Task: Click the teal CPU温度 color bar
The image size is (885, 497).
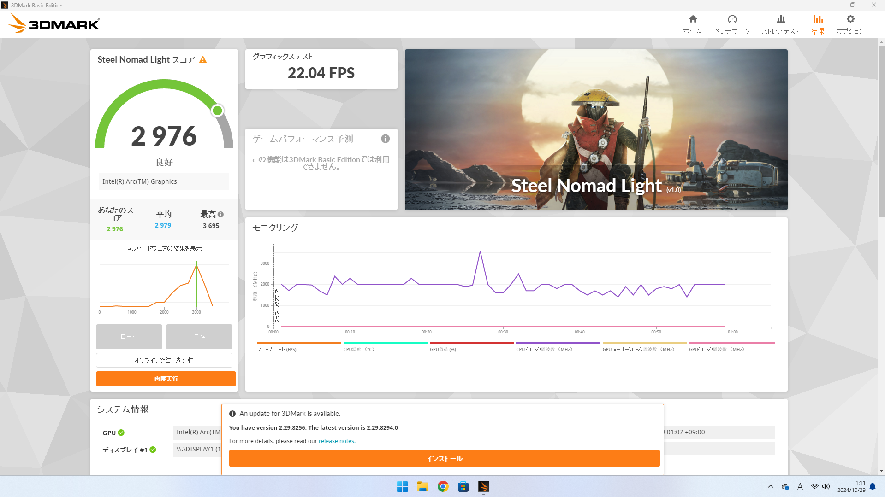Action: [x=386, y=343]
